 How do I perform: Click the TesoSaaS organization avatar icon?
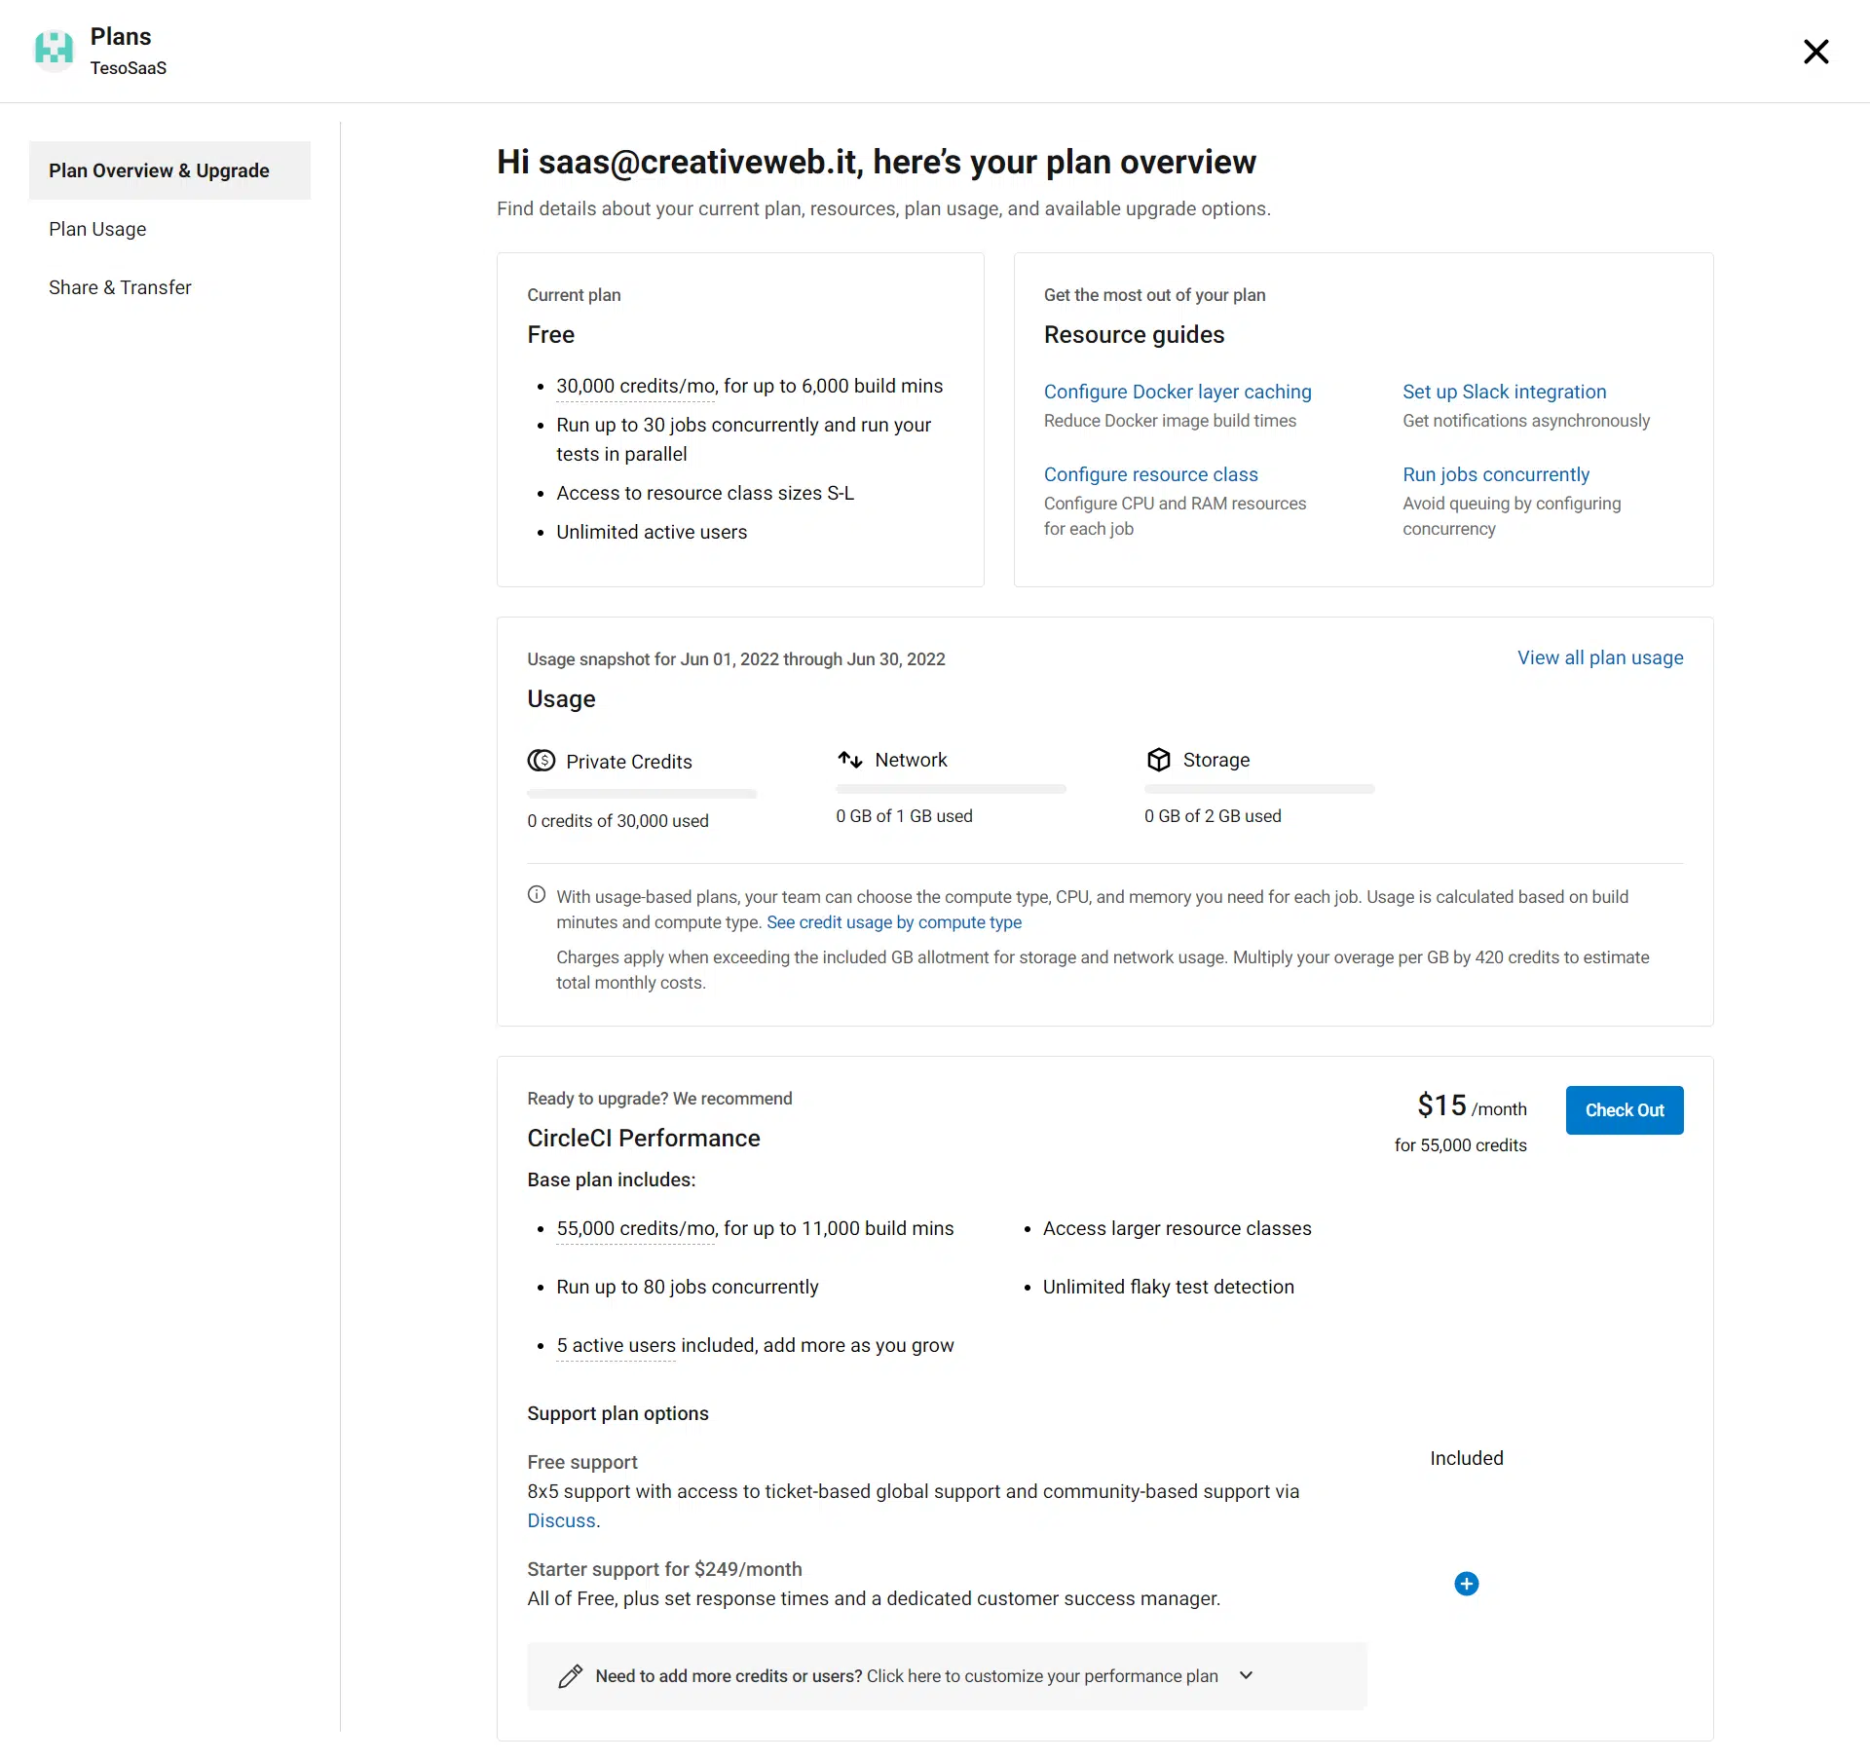54,49
